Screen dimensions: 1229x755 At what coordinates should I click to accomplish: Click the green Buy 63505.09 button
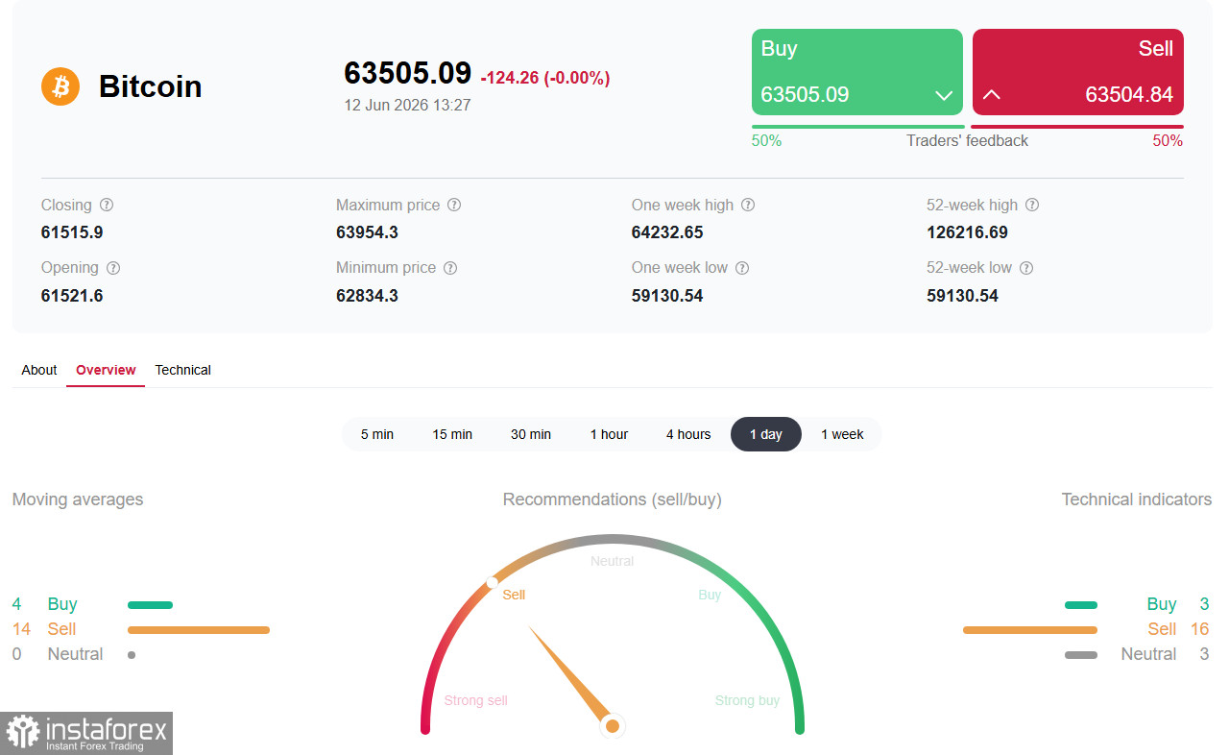click(857, 72)
